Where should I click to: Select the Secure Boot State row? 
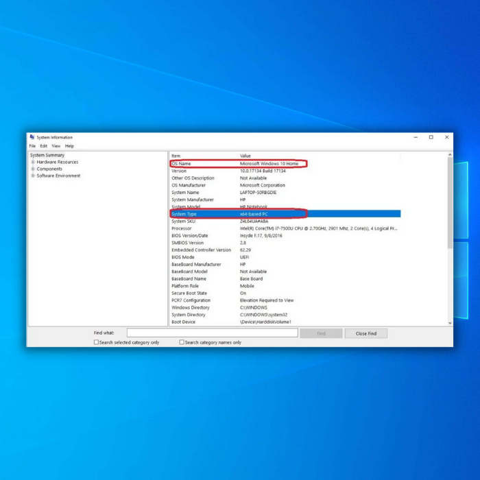pos(285,293)
